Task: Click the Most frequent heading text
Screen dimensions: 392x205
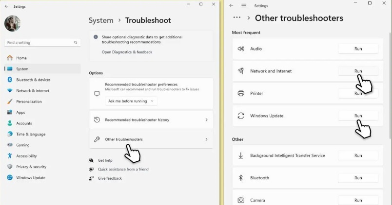Action: pyautogui.click(x=246, y=33)
